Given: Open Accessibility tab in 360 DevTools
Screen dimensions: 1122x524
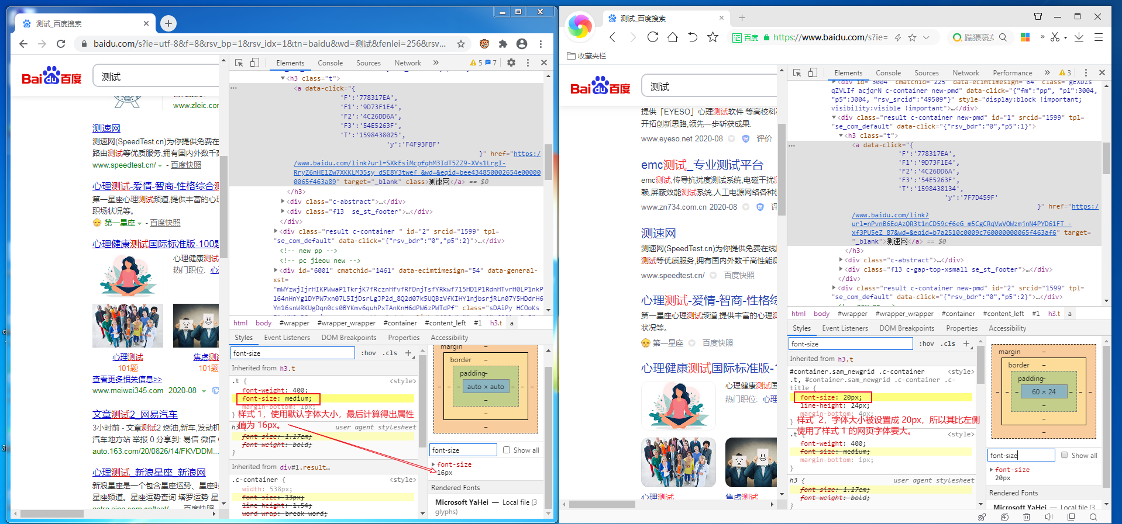Looking at the screenshot, I should point(1007,328).
